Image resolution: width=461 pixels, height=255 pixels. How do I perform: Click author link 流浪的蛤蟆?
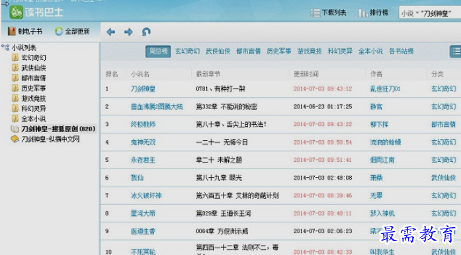click(x=386, y=142)
